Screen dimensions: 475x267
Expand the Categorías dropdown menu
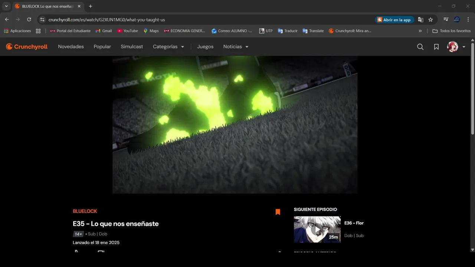(168, 47)
